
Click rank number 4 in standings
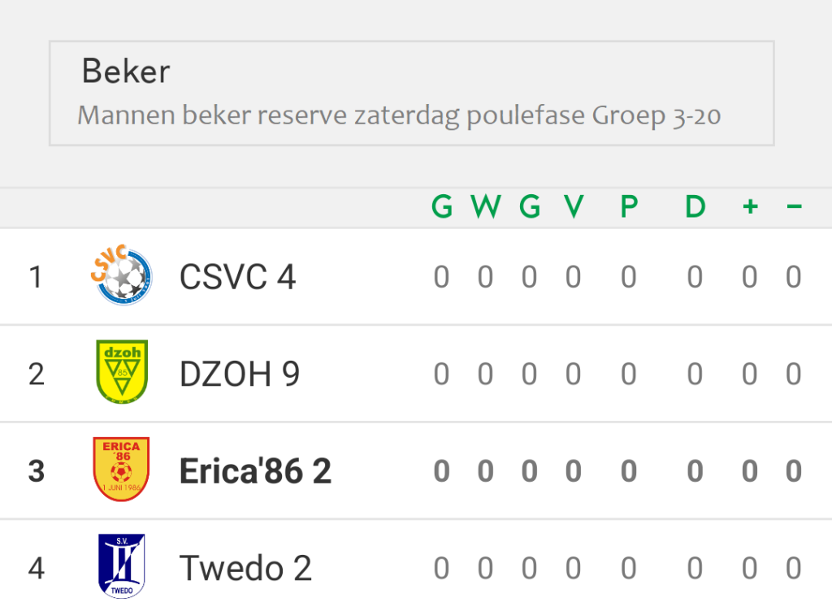[x=36, y=569]
